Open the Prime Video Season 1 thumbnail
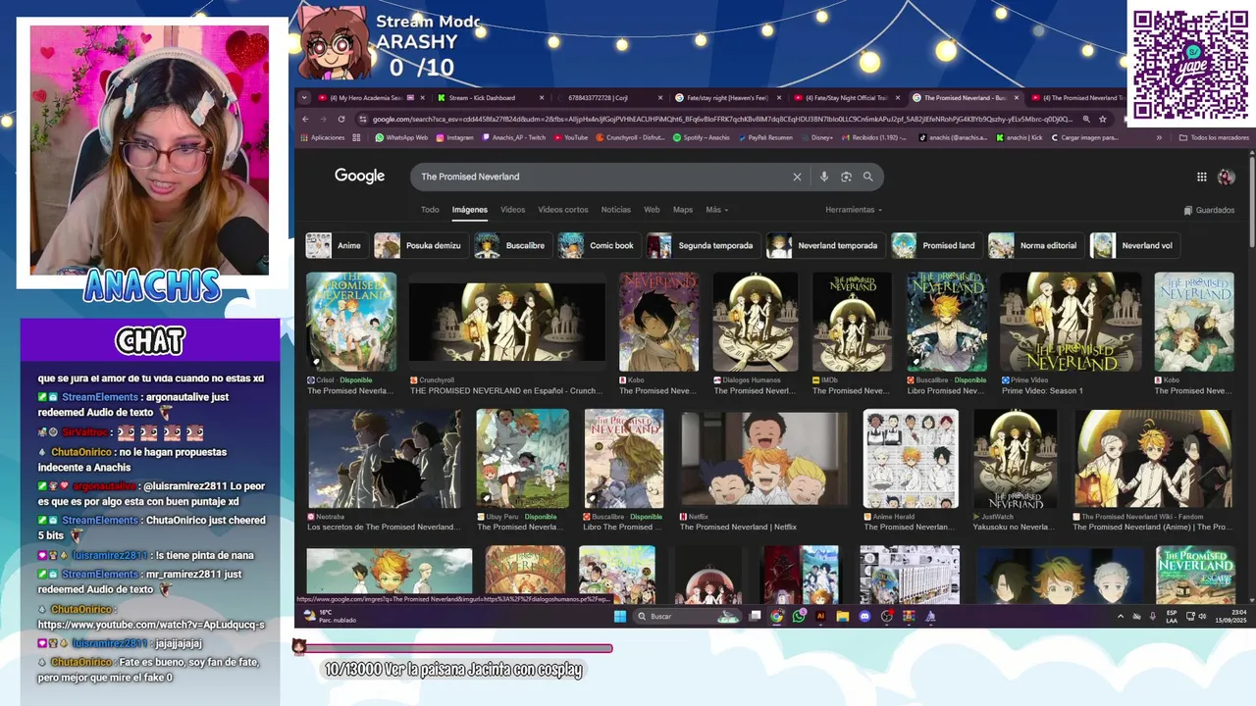The width and height of the screenshot is (1256, 706). point(1071,323)
